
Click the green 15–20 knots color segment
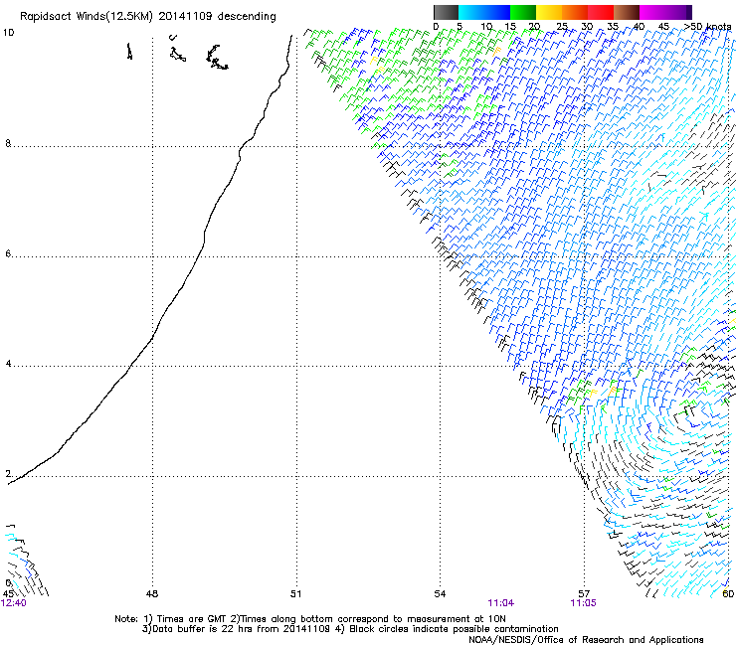coord(523,12)
